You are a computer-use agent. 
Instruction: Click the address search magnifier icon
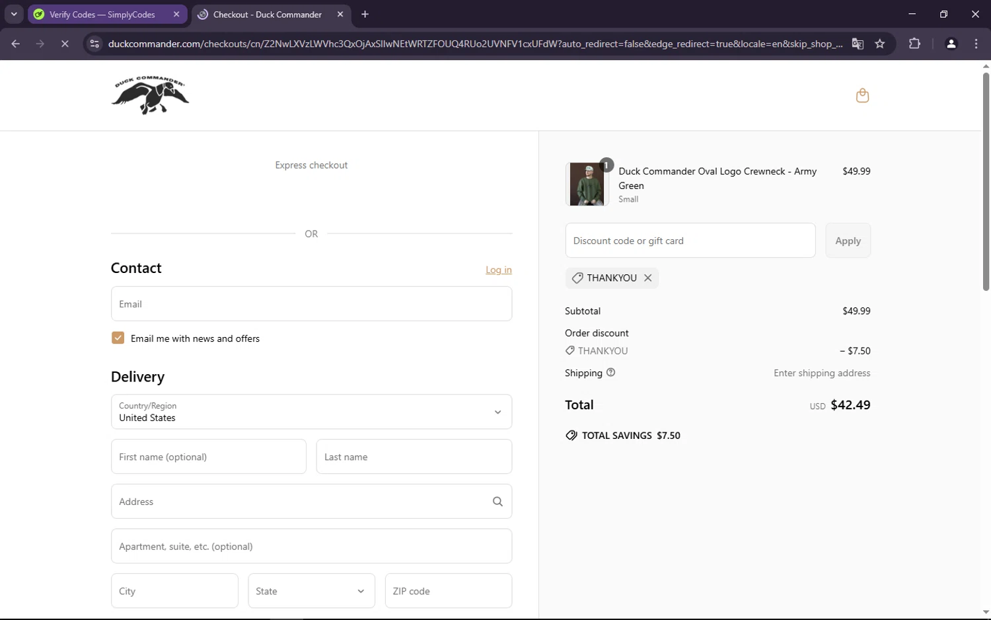497,502
